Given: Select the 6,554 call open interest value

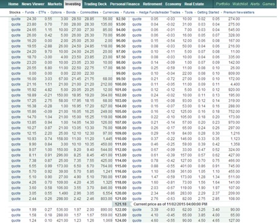Looking at the screenshot, I should pyautogui.click(x=107, y=193).
